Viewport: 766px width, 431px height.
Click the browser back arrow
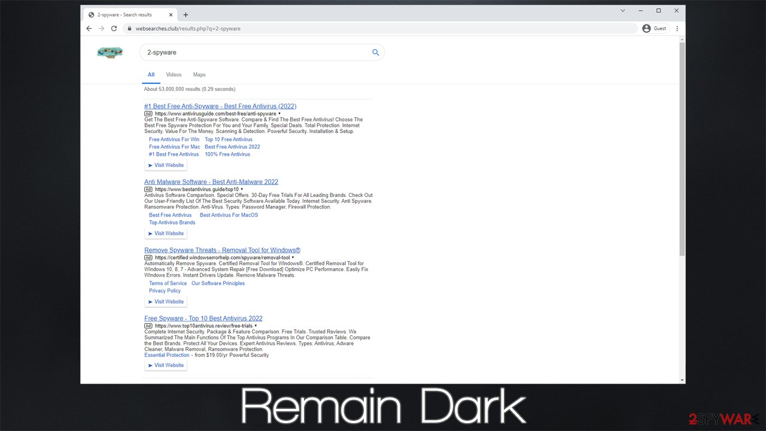click(x=89, y=28)
